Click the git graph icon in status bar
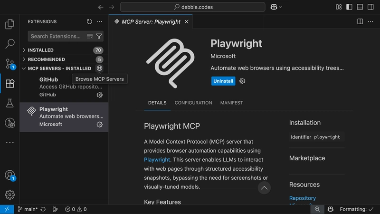Viewport: 380px width, 214px height. click(55, 209)
